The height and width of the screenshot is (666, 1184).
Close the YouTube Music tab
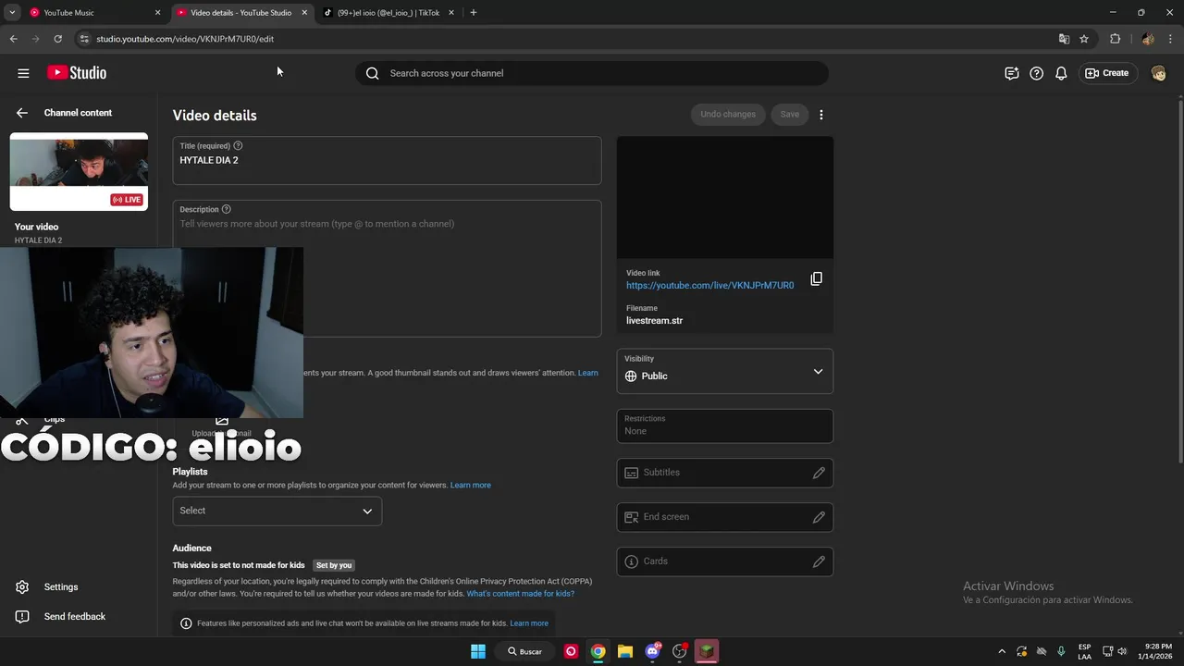click(x=157, y=13)
